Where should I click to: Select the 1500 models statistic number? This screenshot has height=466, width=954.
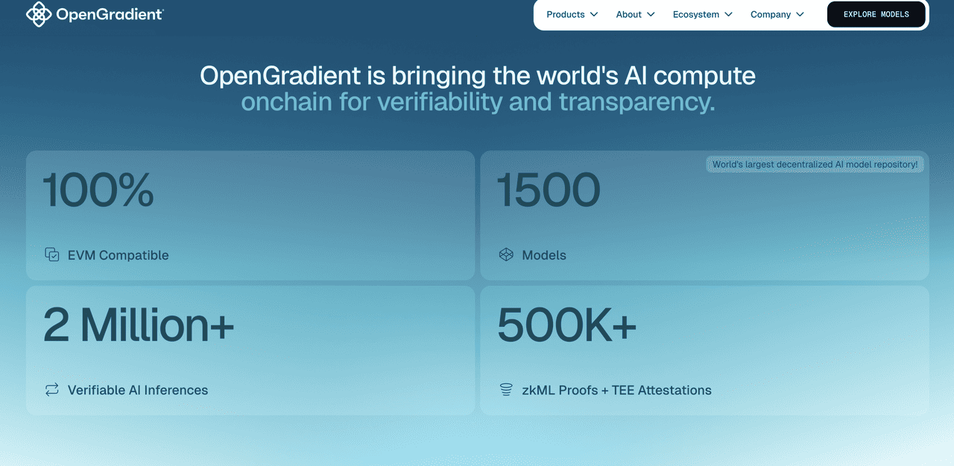point(549,191)
